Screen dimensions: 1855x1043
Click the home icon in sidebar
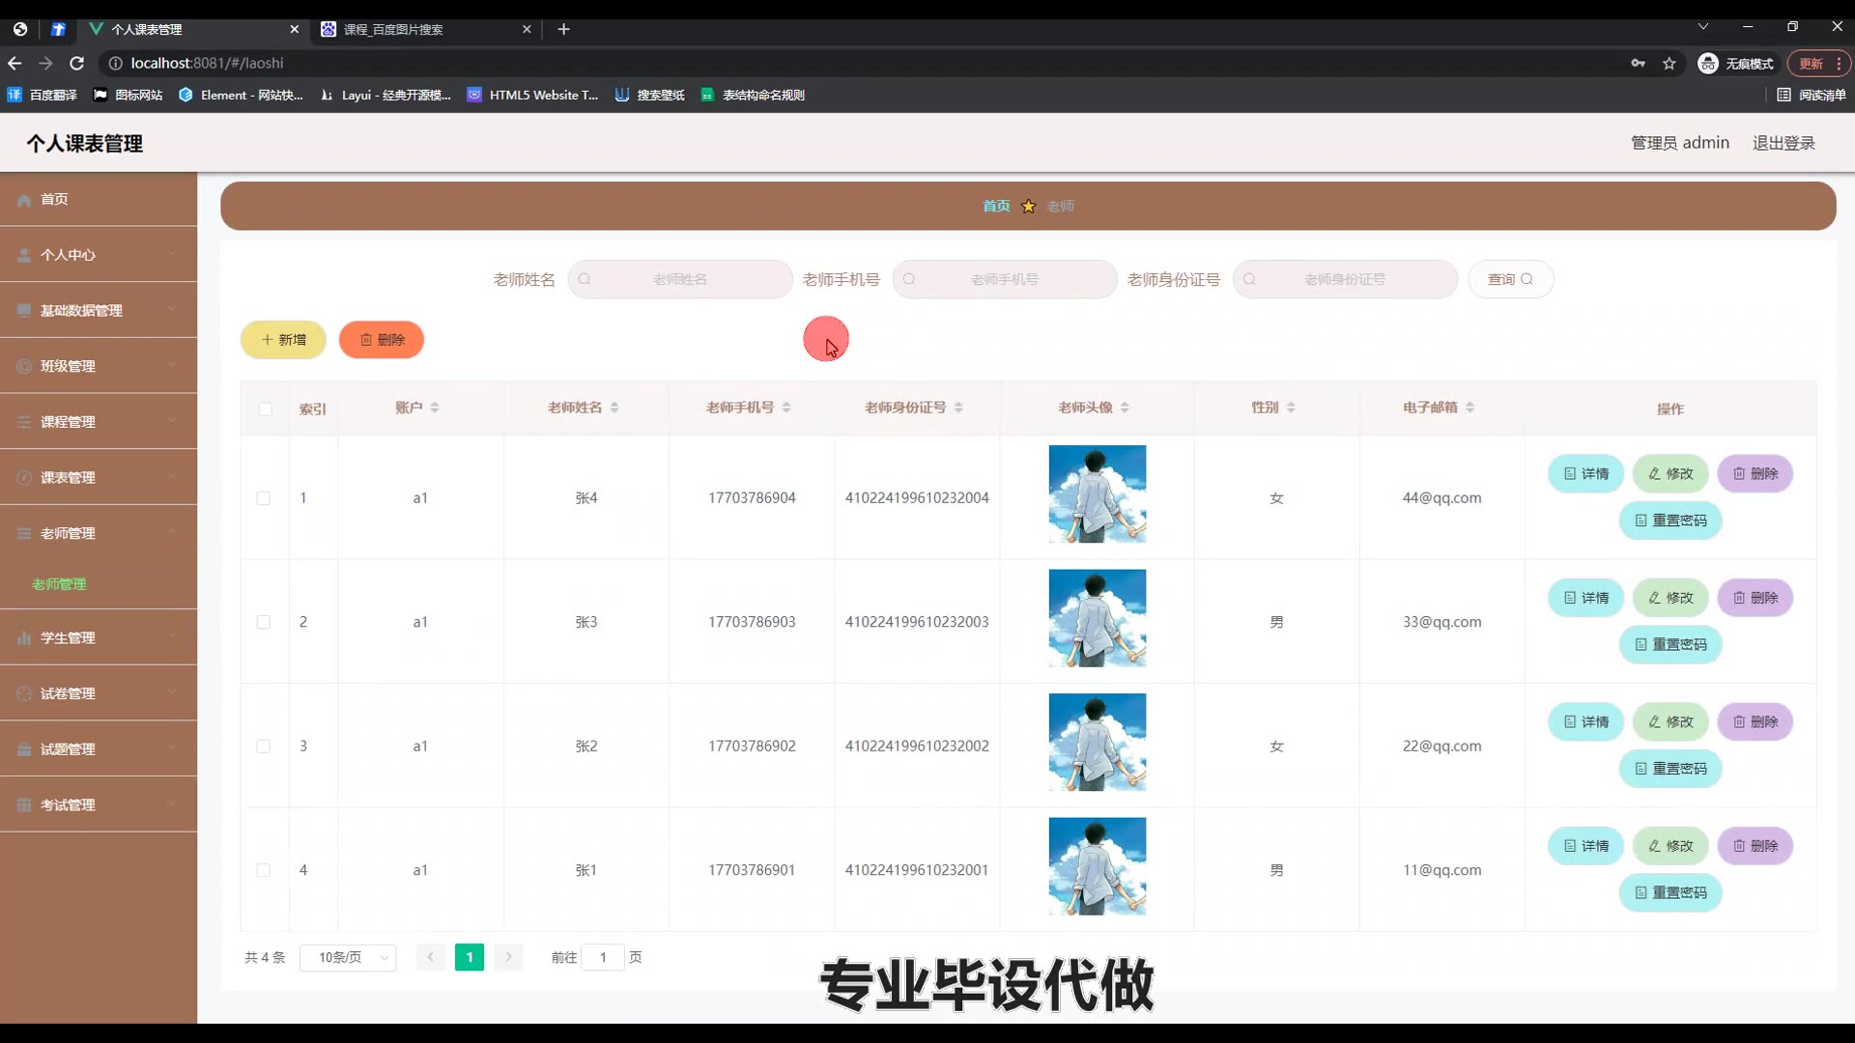click(x=24, y=200)
